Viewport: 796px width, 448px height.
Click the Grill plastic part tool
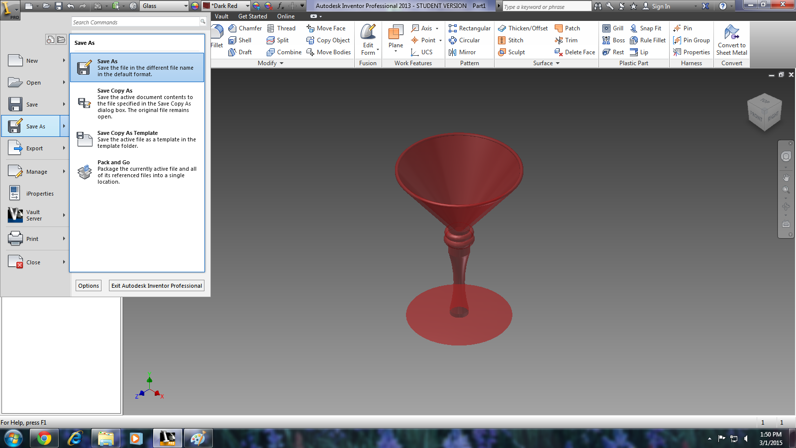pyautogui.click(x=613, y=28)
